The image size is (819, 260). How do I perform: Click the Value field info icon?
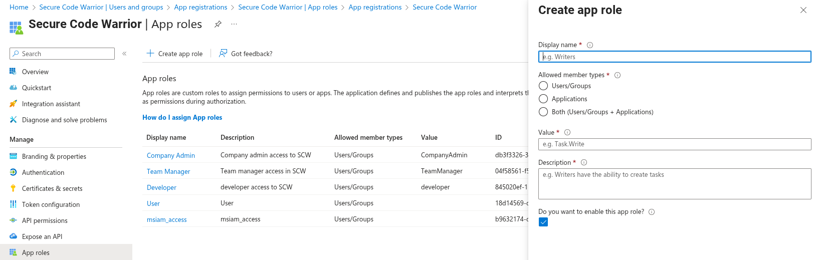(x=567, y=133)
